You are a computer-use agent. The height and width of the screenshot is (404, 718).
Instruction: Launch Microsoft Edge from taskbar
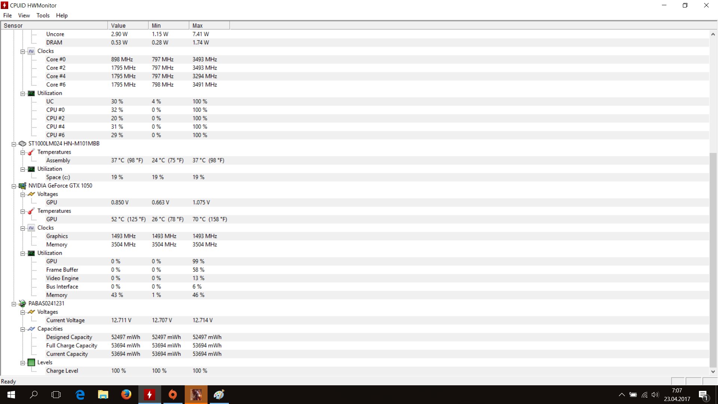click(x=80, y=395)
